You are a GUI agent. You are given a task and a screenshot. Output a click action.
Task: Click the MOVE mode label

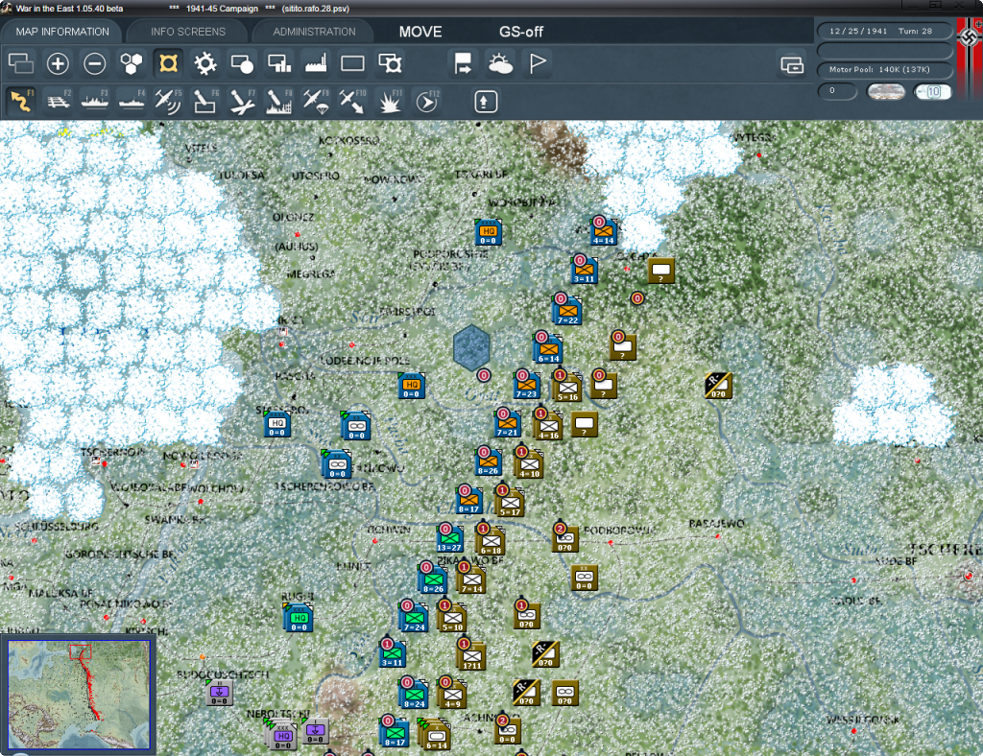(x=420, y=32)
